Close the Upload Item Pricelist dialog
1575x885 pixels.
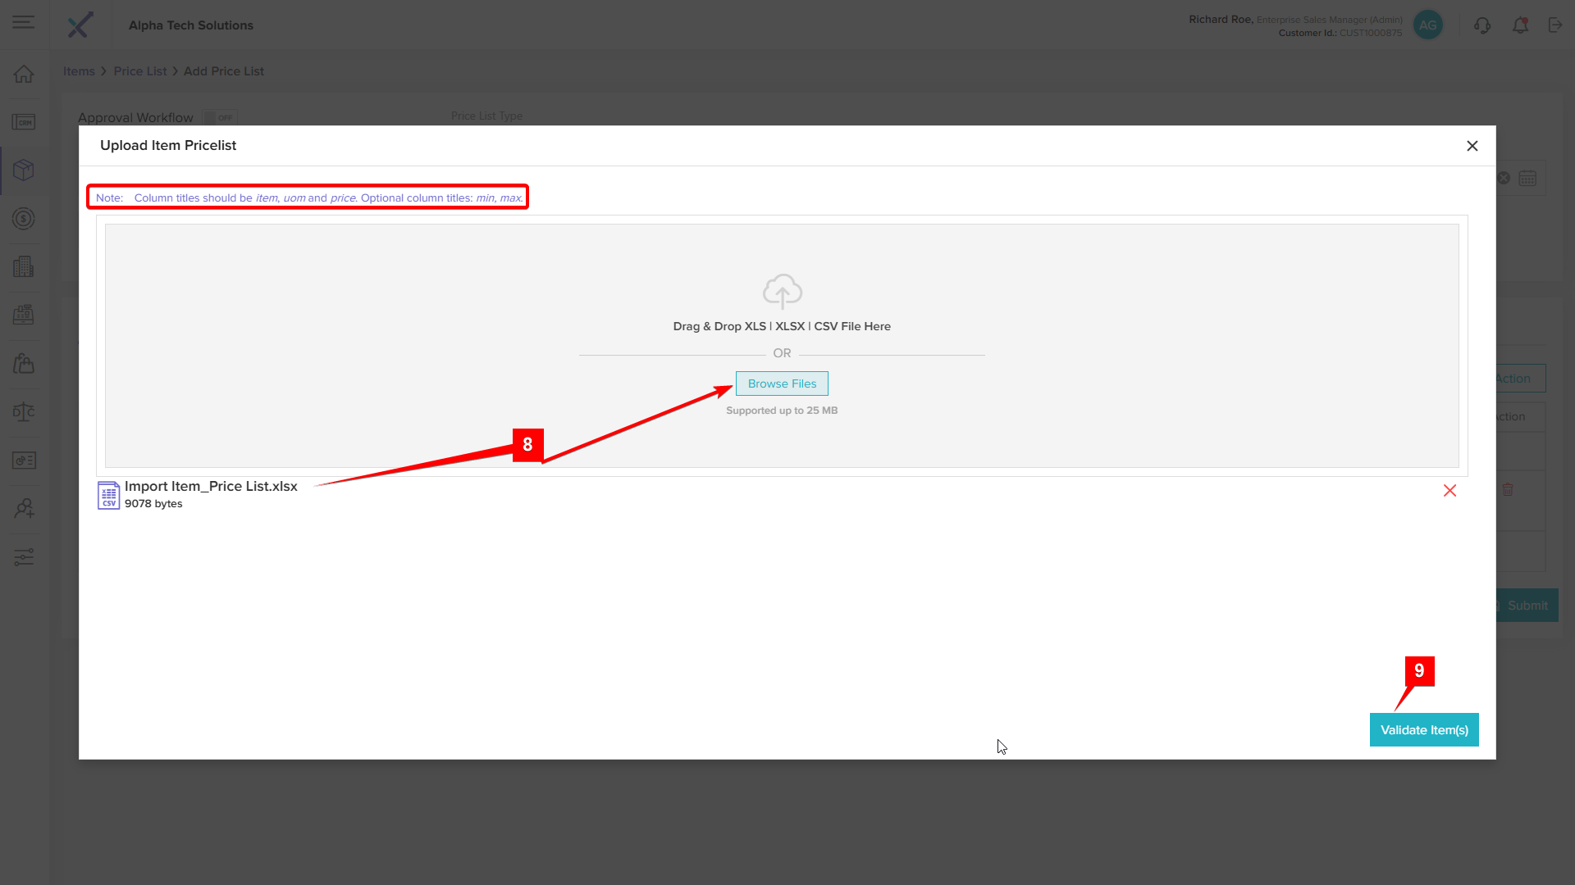pos(1472,146)
